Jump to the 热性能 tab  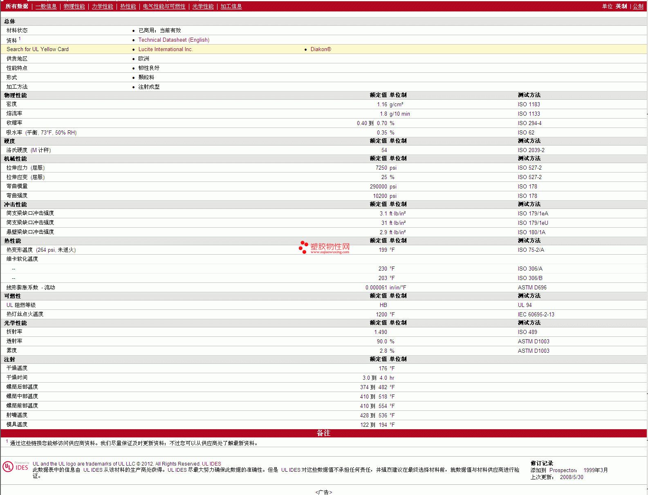click(x=128, y=7)
